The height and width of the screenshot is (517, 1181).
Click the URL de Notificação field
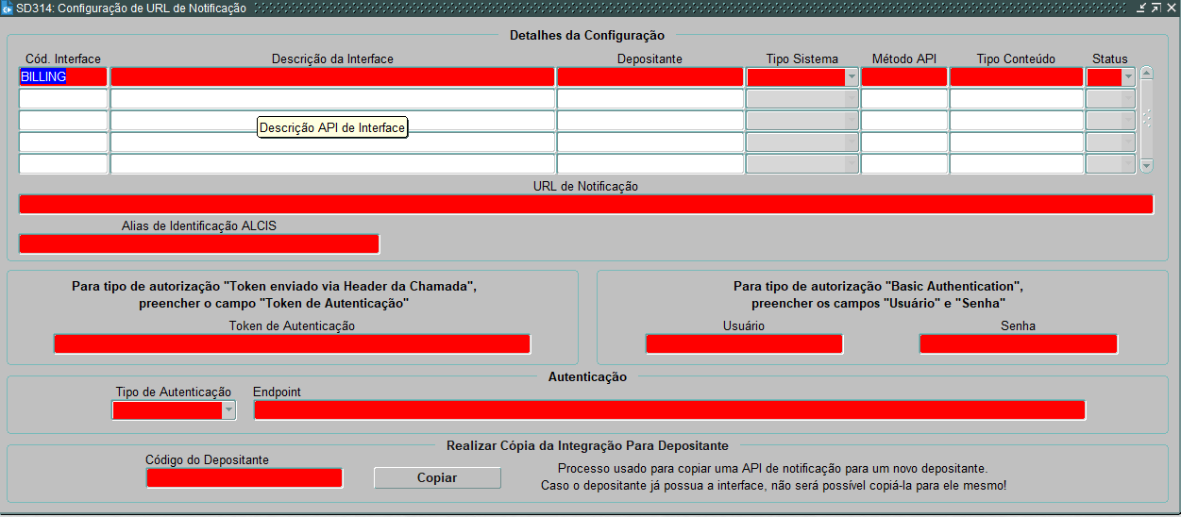coord(585,205)
